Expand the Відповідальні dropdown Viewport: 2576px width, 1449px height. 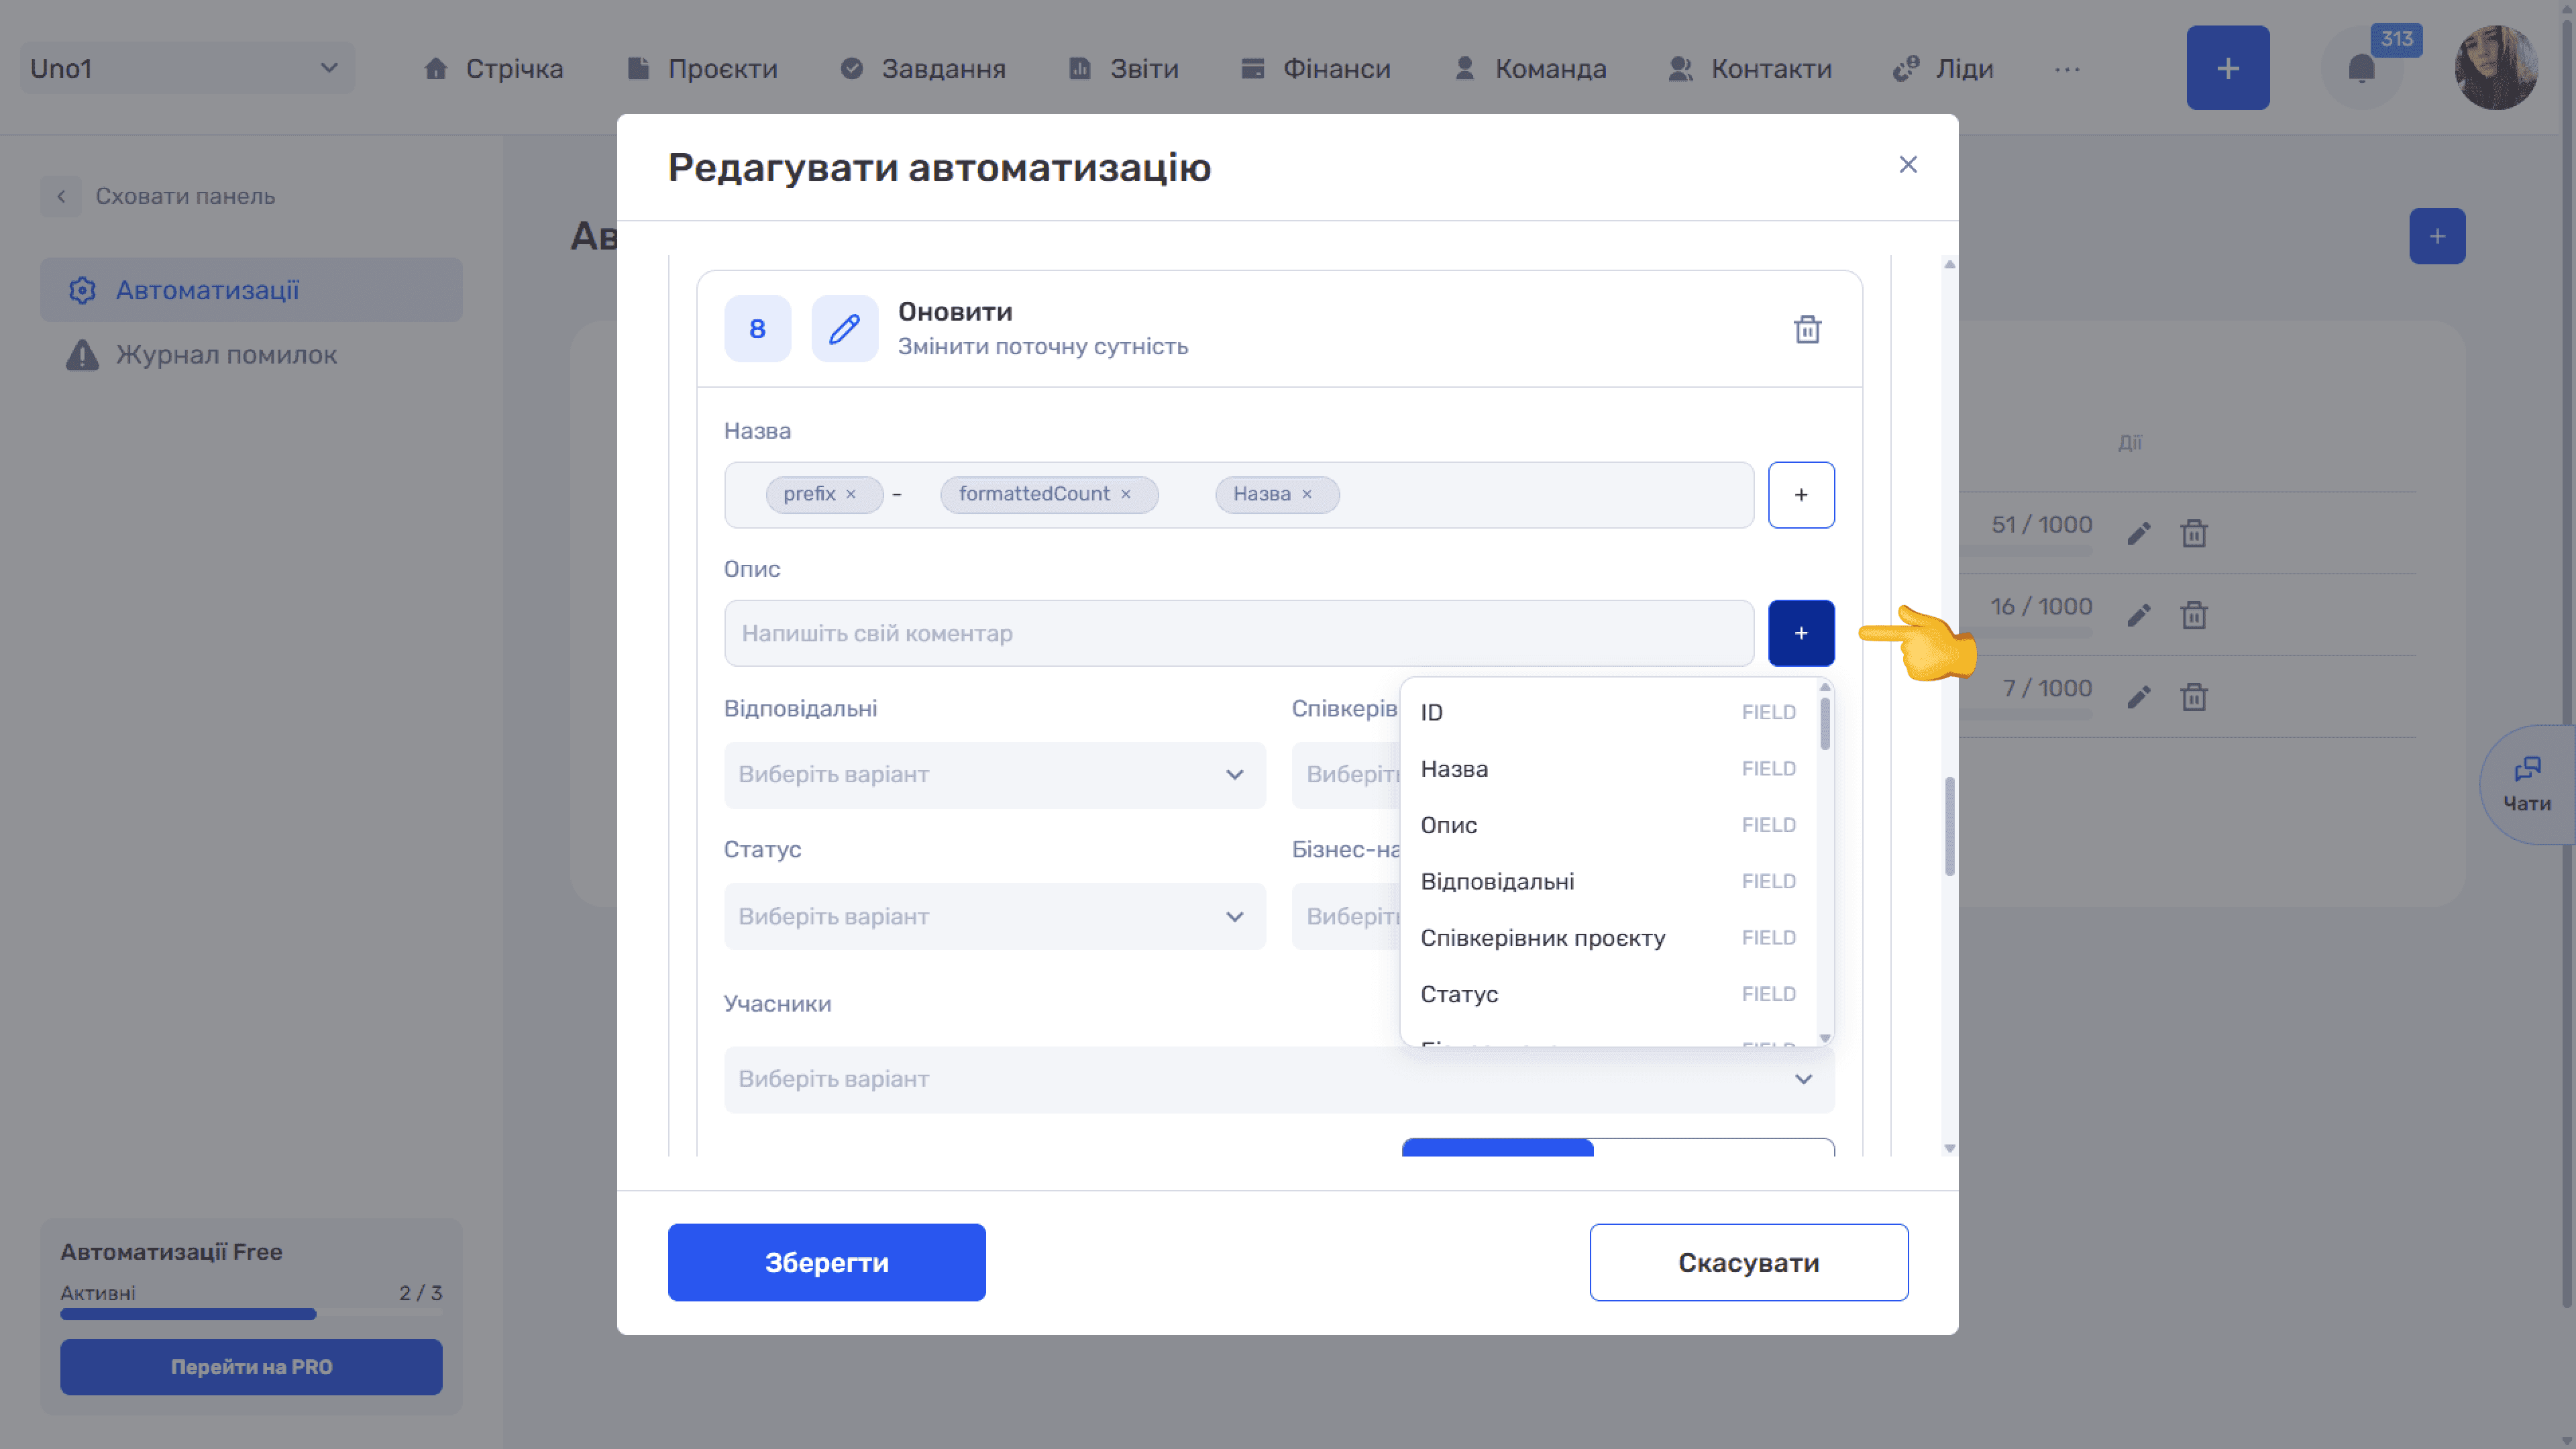coord(995,775)
